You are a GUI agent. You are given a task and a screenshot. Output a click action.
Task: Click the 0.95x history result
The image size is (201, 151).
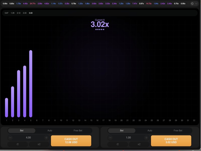click(183, 4)
